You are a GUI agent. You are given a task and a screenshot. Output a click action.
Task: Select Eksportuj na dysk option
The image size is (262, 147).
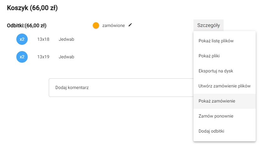click(x=216, y=71)
